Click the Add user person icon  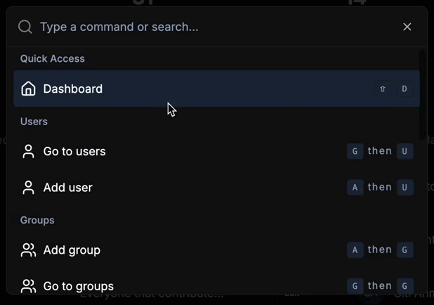(29, 188)
